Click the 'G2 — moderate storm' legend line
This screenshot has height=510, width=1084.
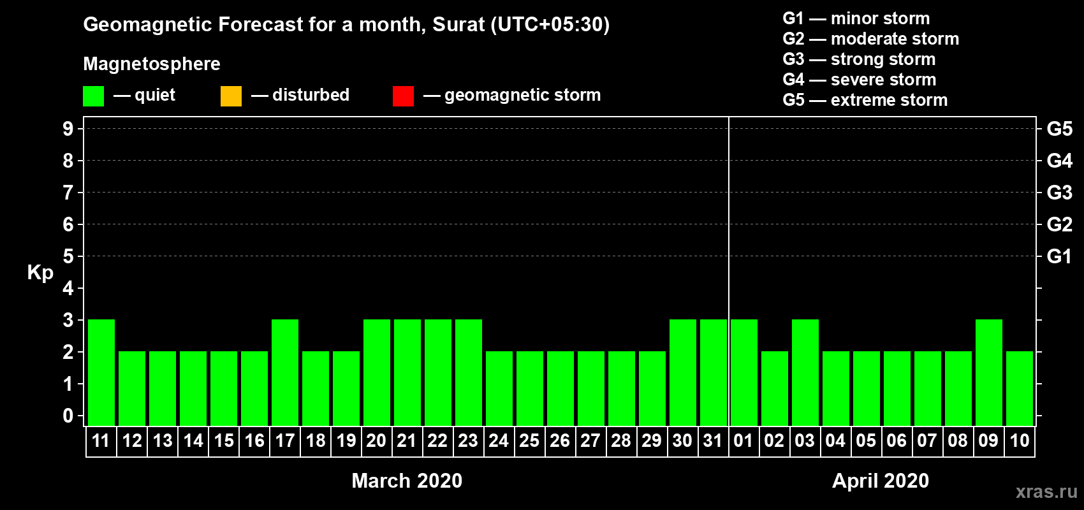point(870,39)
